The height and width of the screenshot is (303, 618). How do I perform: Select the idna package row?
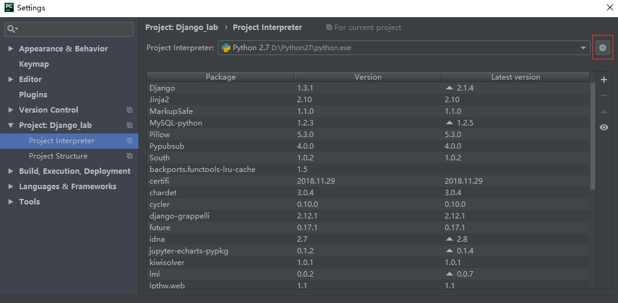tap(368, 239)
